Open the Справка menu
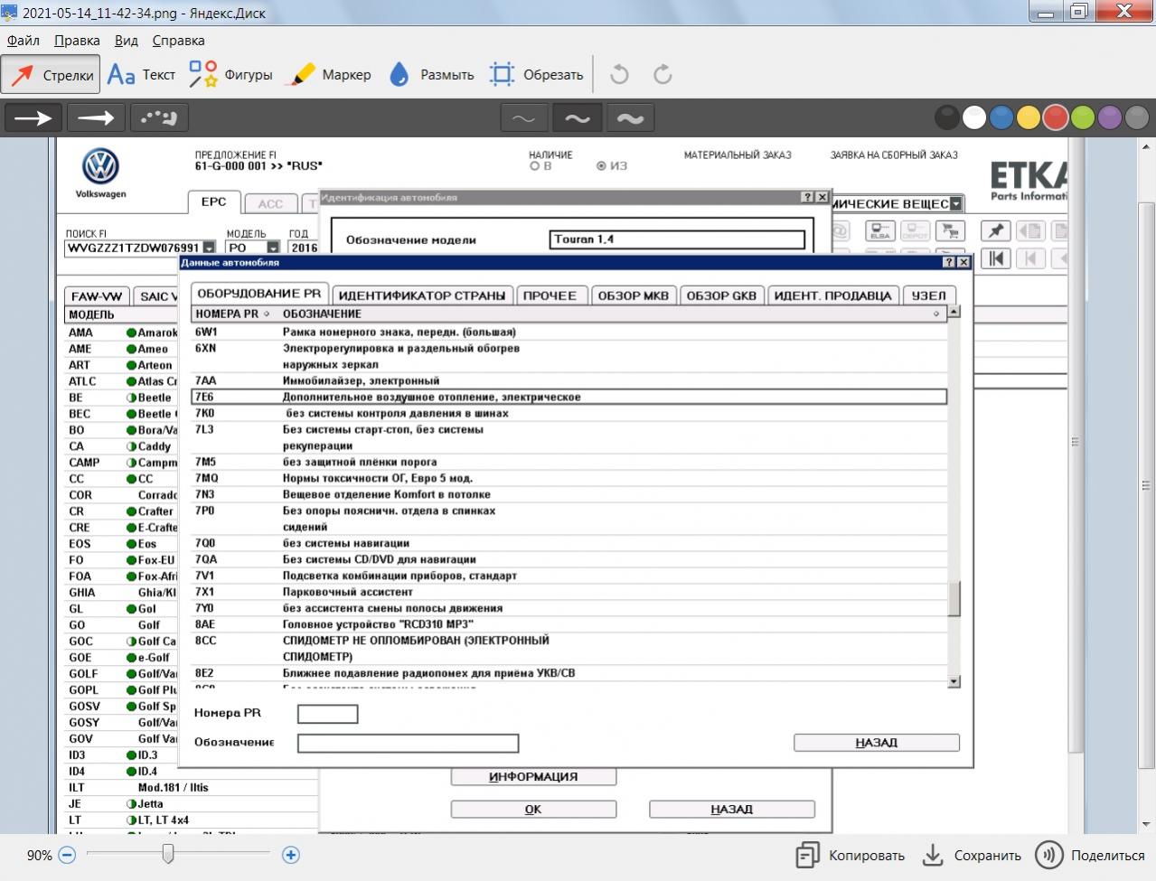 tap(178, 41)
